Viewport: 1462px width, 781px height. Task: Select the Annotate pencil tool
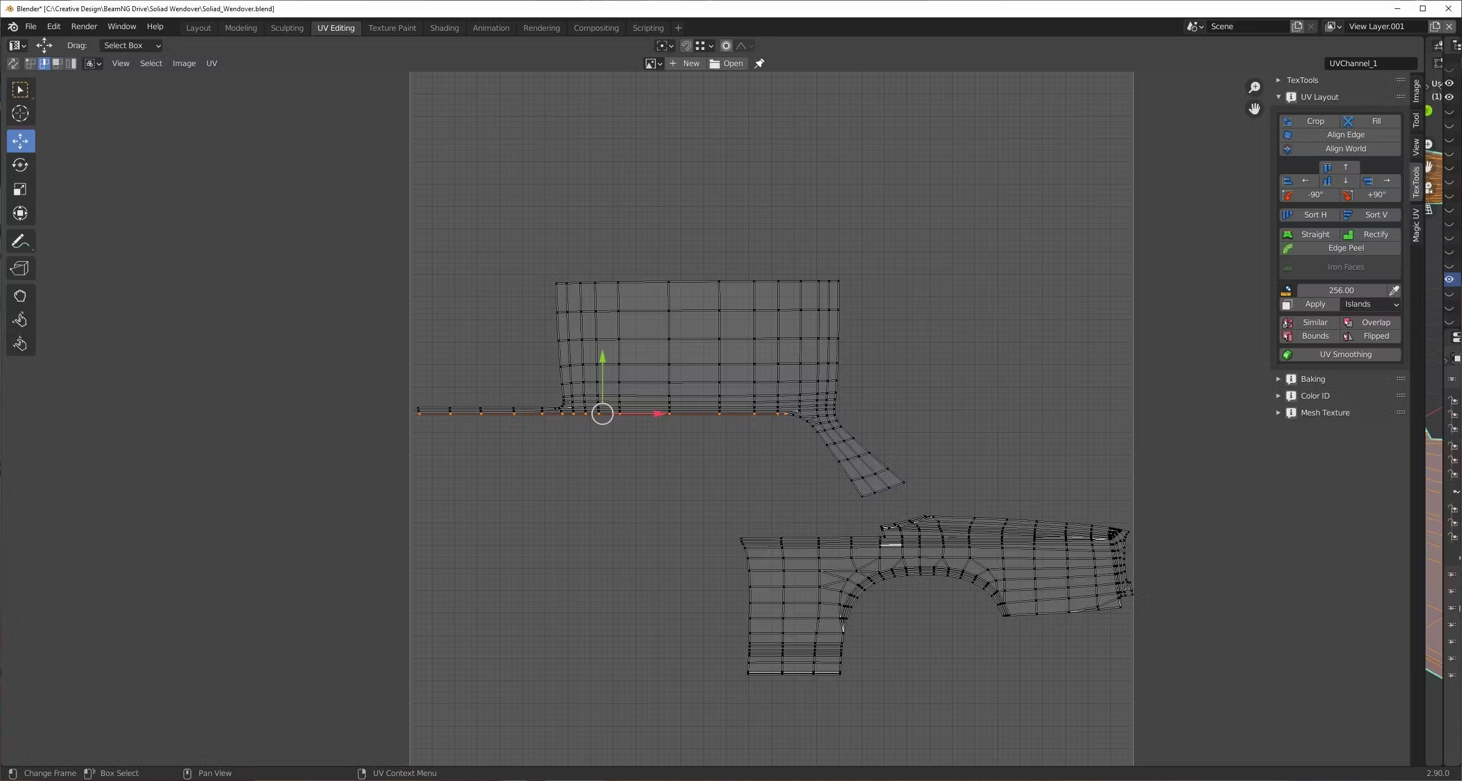click(20, 242)
